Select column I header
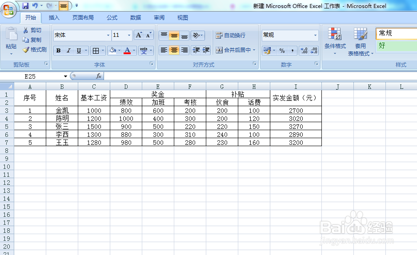Viewport: 417px width, 255px height. [296, 87]
